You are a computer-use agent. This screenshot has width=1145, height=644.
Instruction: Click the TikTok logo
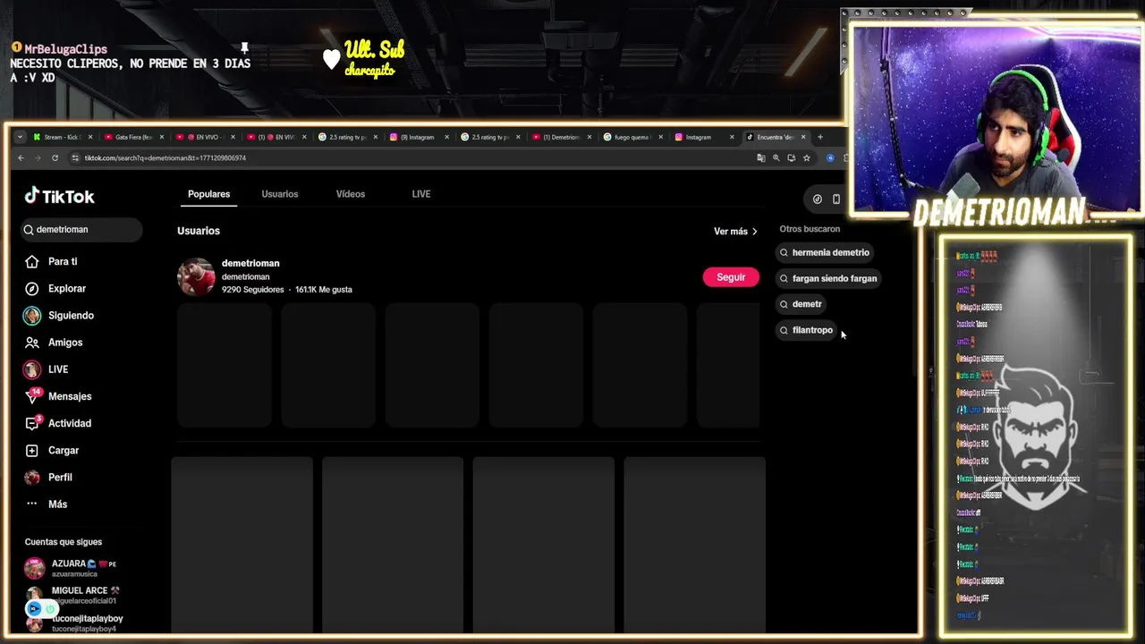(x=59, y=196)
